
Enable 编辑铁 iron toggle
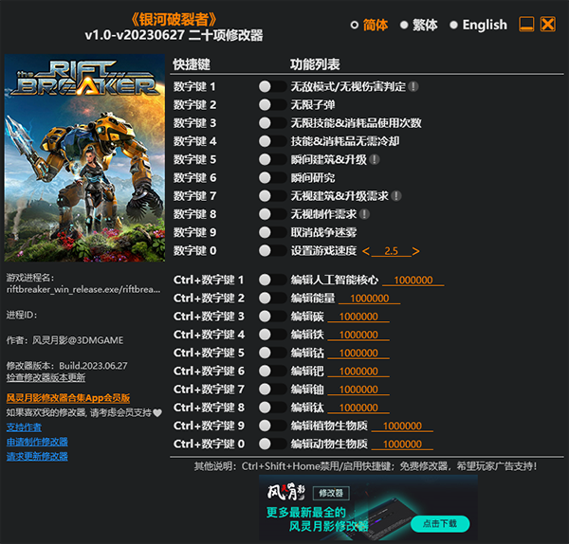coord(272,335)
